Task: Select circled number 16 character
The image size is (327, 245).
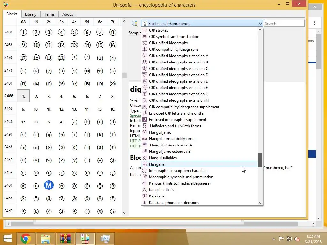Action: [x=113, y=45]
